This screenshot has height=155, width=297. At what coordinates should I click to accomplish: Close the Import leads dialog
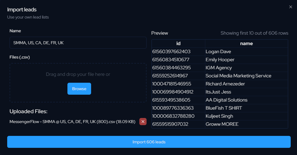pos(290,7)
